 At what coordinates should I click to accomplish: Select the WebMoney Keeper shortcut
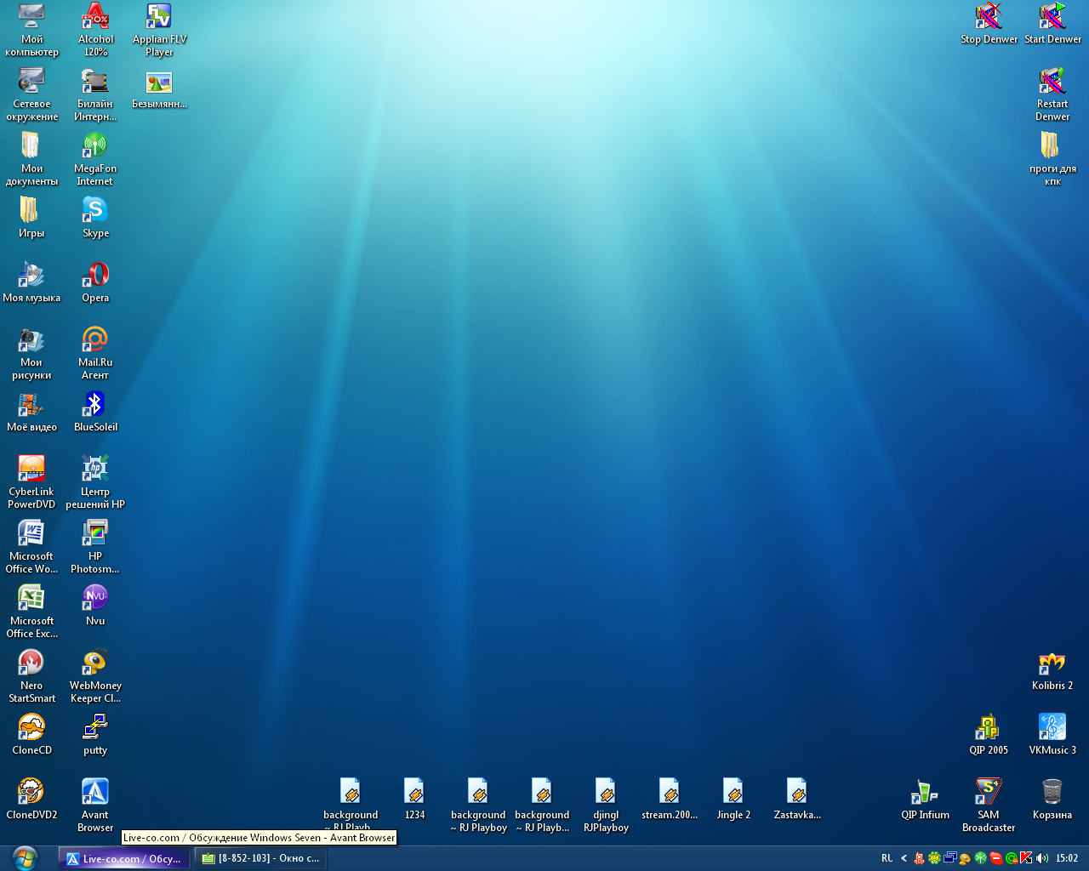[x=95, y=663]
